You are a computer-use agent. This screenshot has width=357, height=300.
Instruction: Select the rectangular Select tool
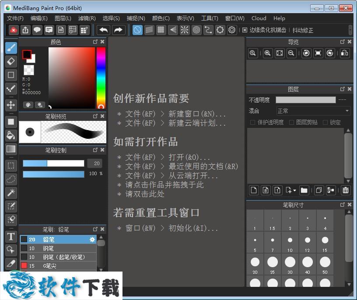(11, 166)
